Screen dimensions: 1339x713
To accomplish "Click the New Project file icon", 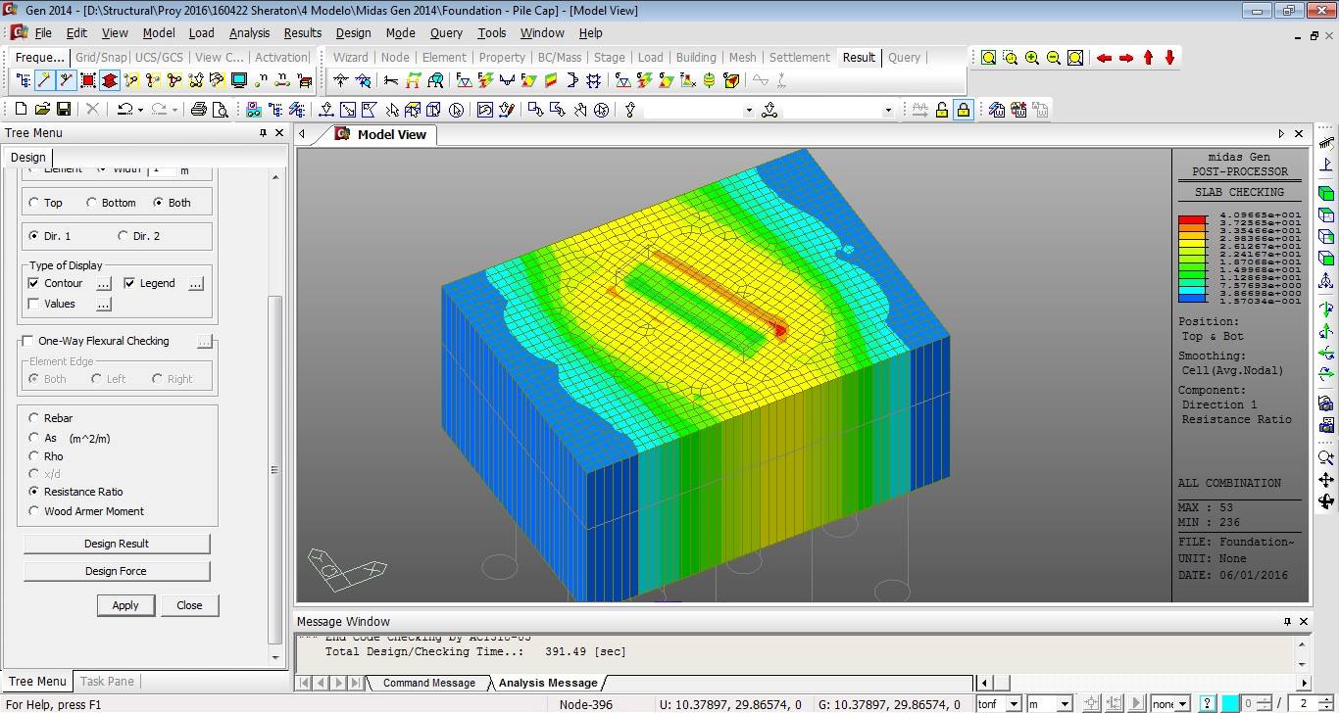I will click(x=22, y=110).
